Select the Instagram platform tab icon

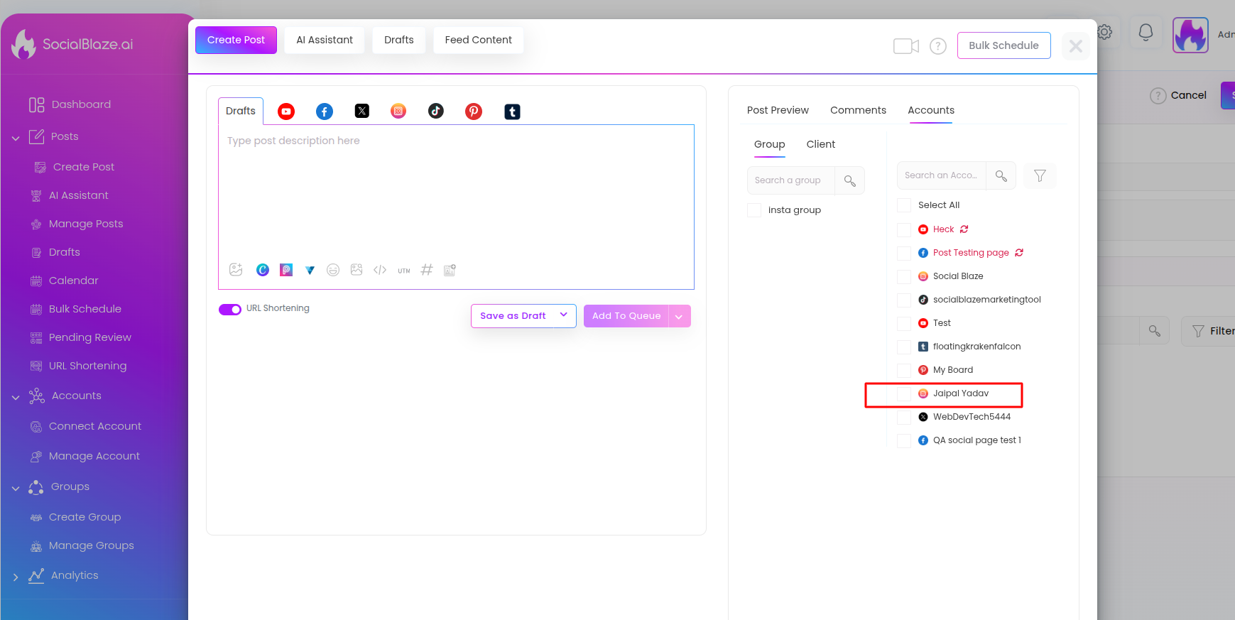398,111
